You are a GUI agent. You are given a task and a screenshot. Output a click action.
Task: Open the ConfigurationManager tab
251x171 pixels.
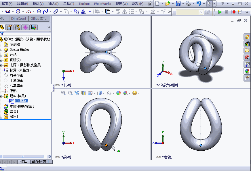click(18, 27)
